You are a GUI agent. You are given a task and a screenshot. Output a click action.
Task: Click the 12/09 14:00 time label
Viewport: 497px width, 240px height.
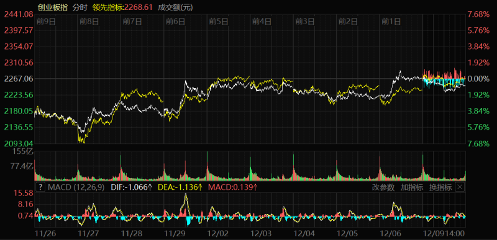pyautogui.click(x=444, y=233)
